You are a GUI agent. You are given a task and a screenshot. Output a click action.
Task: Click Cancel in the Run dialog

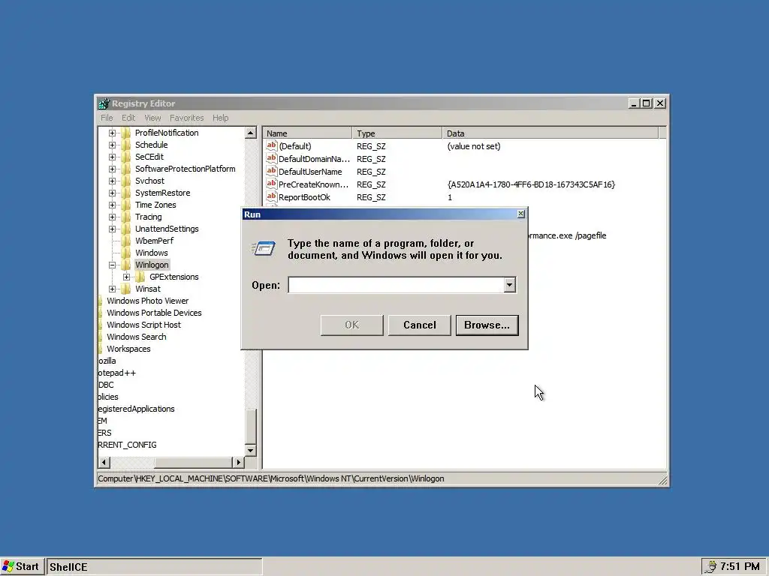pyautogui.click(x=419, y=325)
